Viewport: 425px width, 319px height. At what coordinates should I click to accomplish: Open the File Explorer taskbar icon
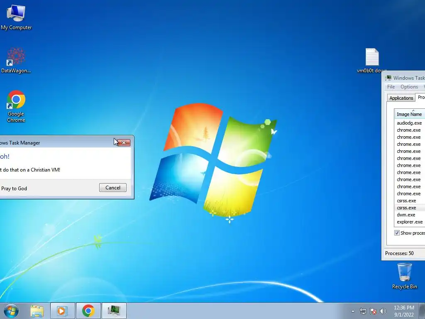tap(37, 311)
